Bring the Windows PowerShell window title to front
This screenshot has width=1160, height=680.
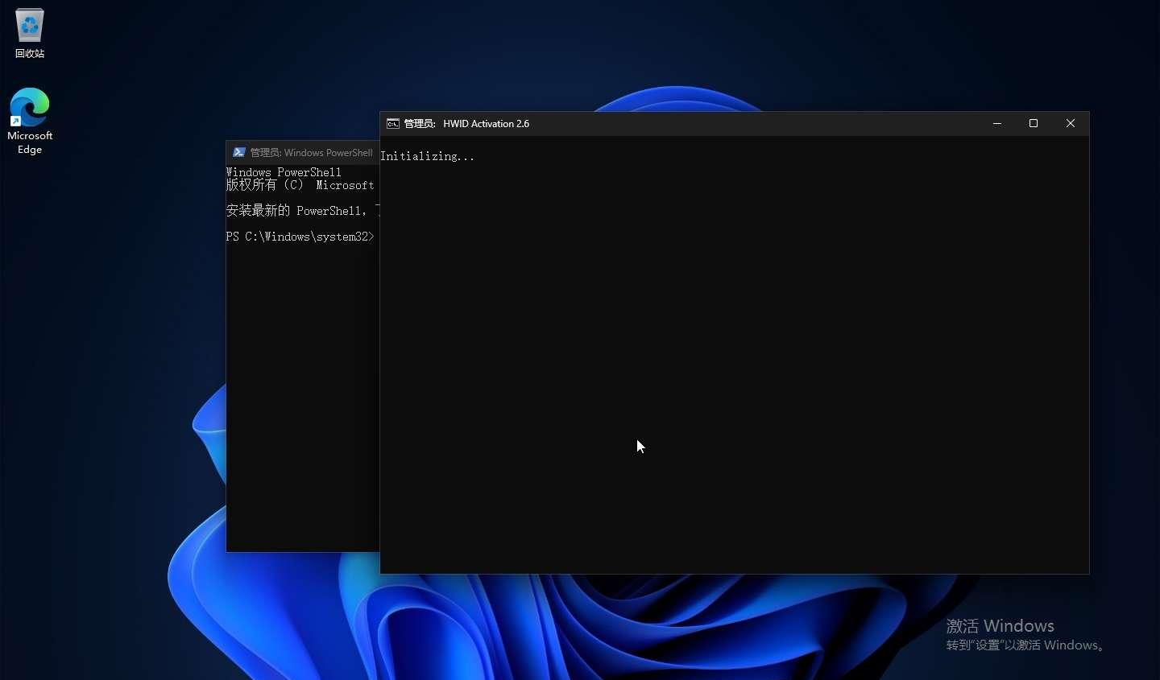point(311,153)
